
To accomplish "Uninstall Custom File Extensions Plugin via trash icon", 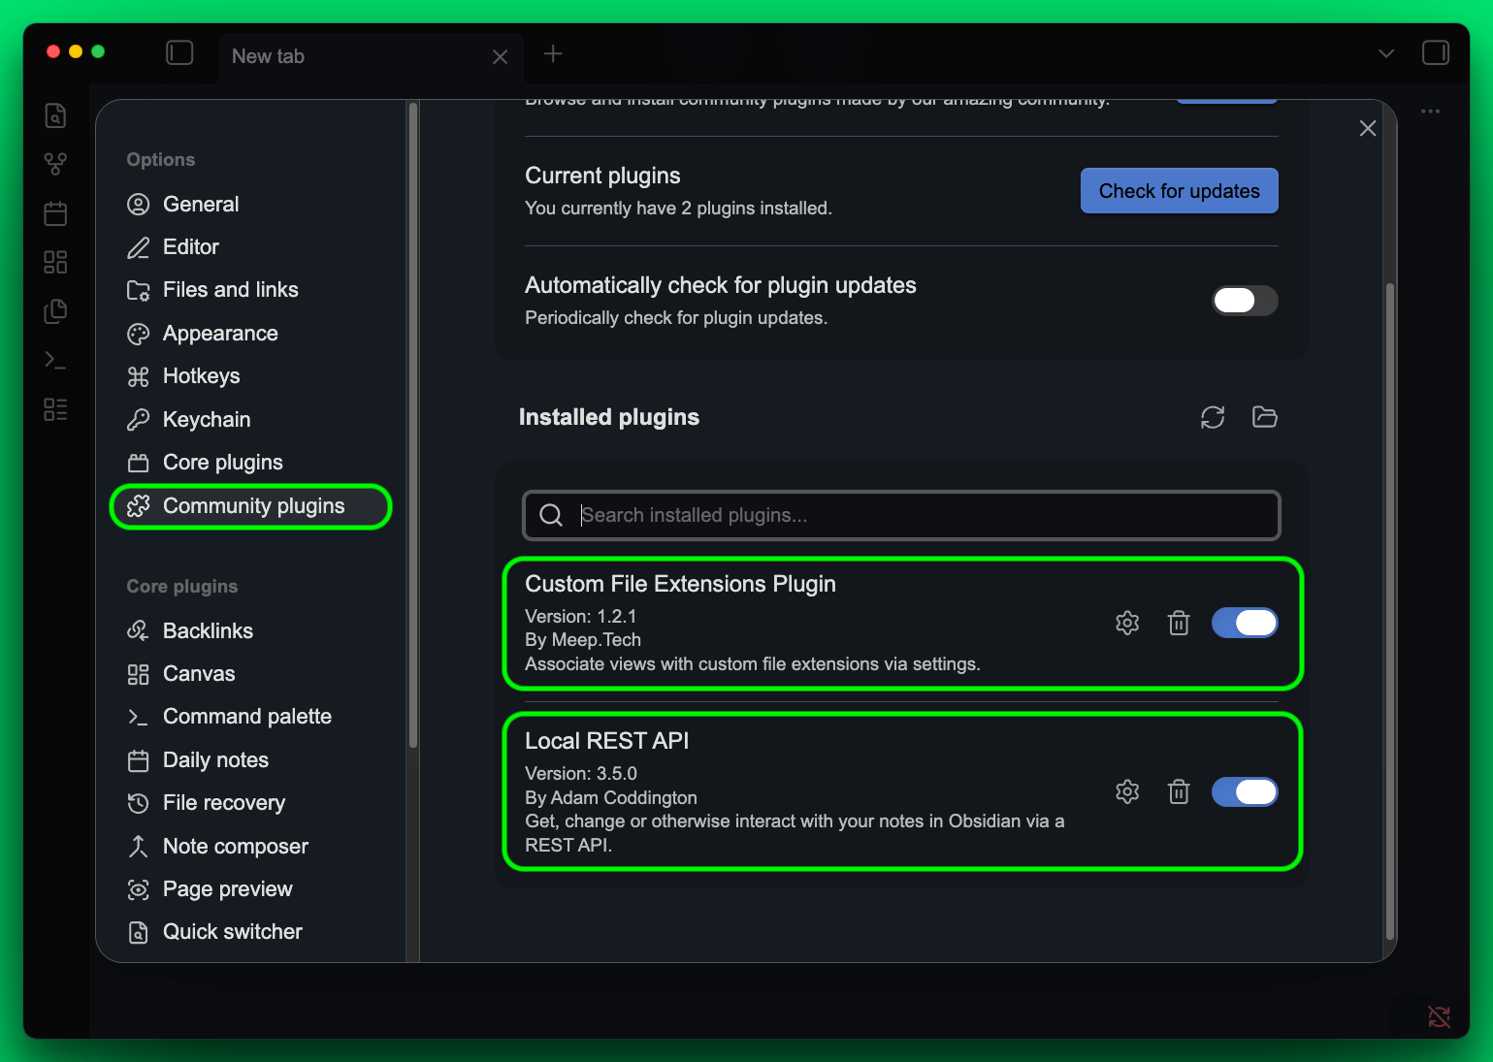I will coord(1179,623).
